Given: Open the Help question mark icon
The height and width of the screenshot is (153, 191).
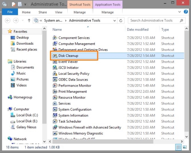Looking at the screenshot, I should [186, 12].
